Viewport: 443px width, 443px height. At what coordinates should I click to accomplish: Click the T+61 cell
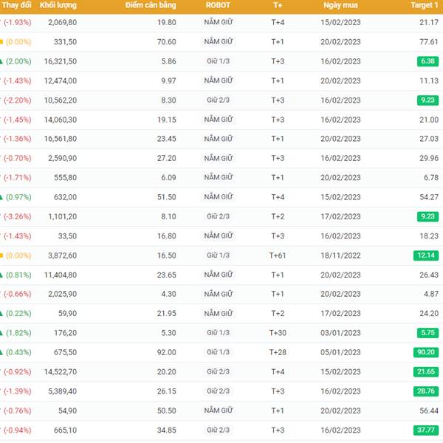click(x=278, y=255)
